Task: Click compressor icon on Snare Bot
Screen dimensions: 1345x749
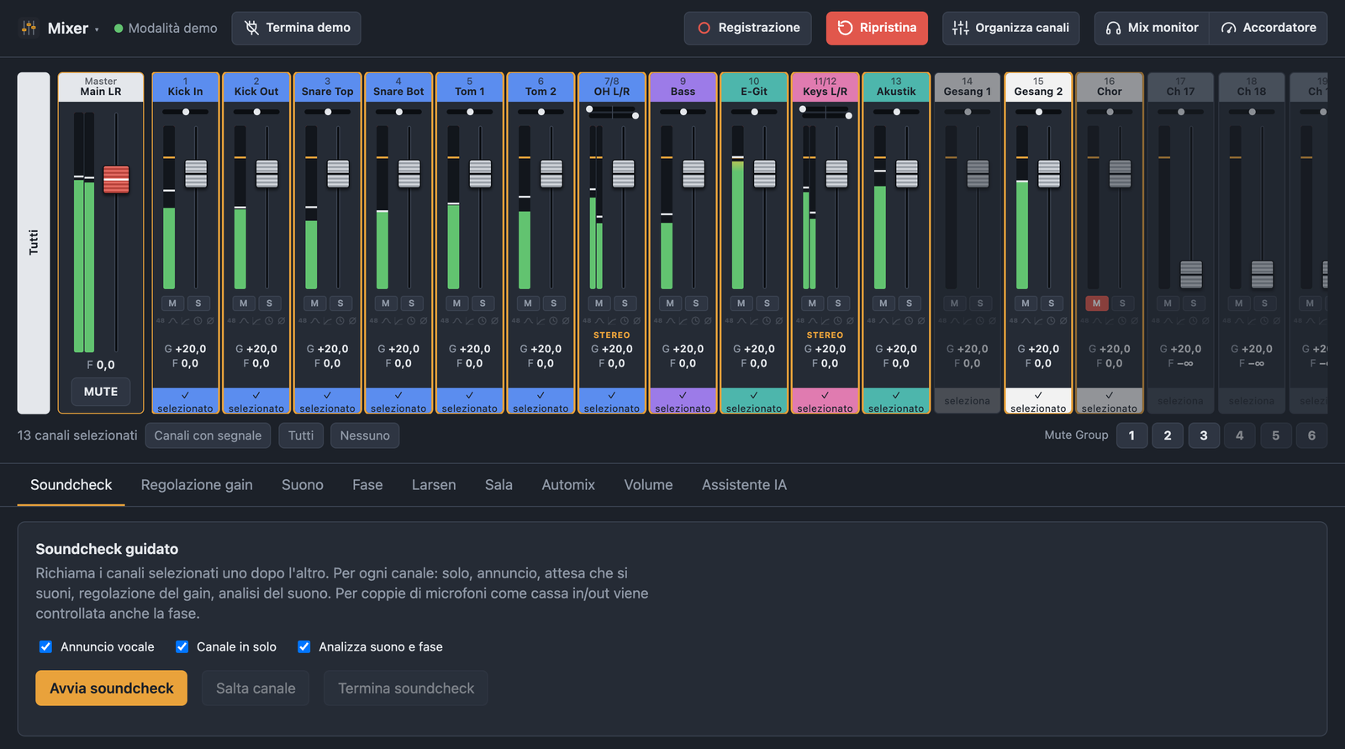Action: [x=398, y=320]
